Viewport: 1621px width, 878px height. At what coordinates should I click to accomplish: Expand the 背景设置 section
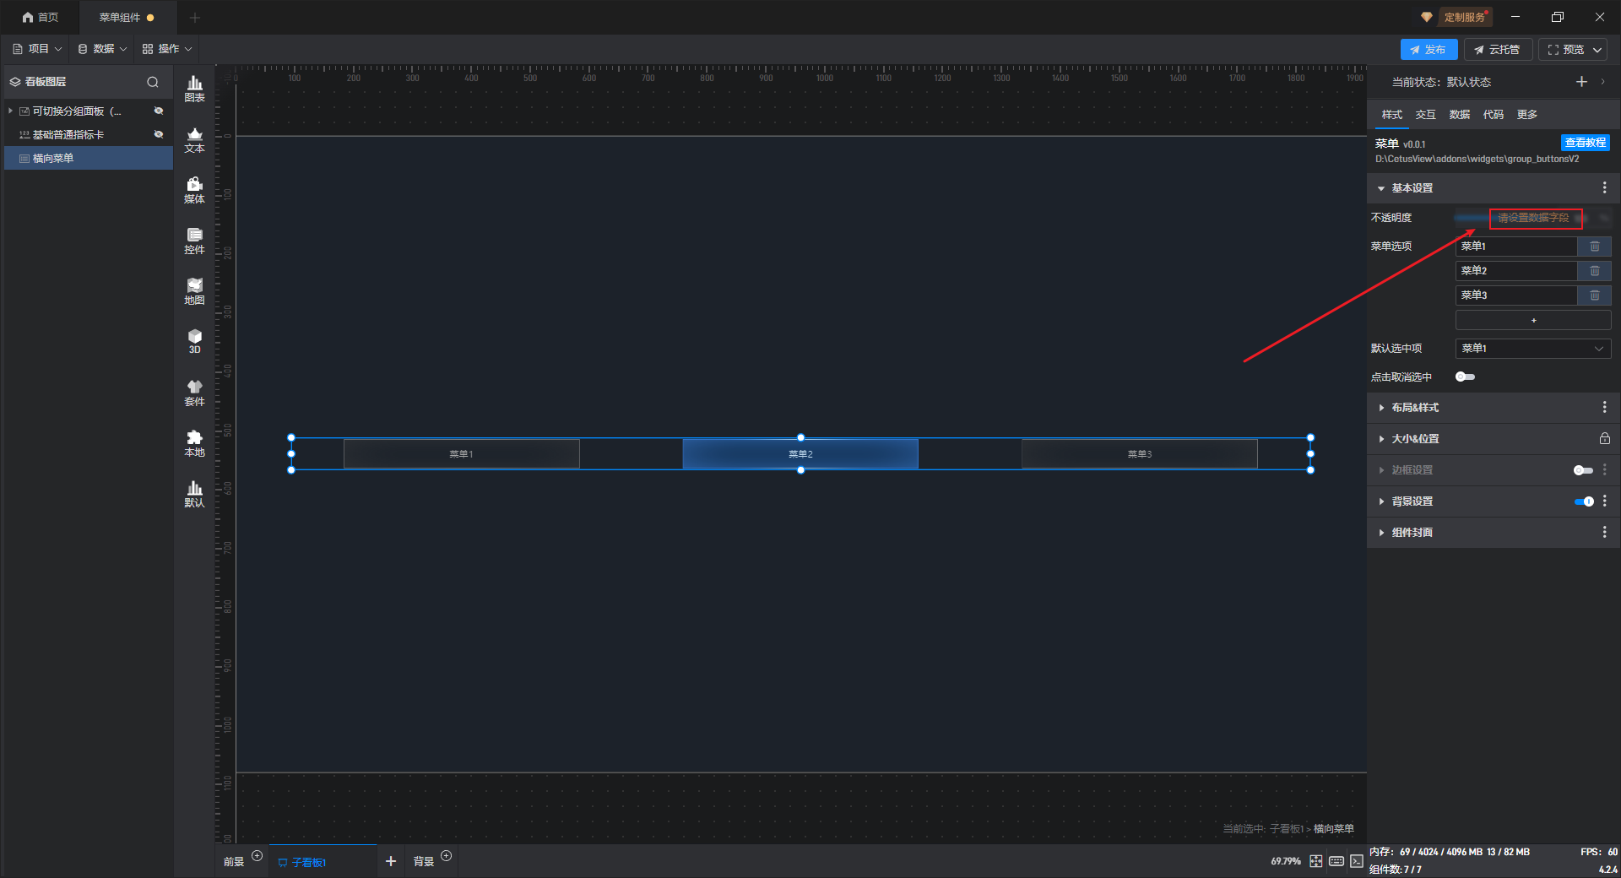pos(1381,501)
